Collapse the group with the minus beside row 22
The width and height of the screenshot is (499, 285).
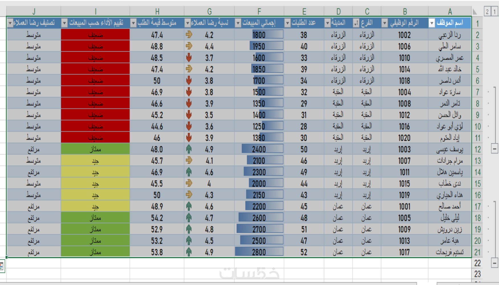click(495, 263)
